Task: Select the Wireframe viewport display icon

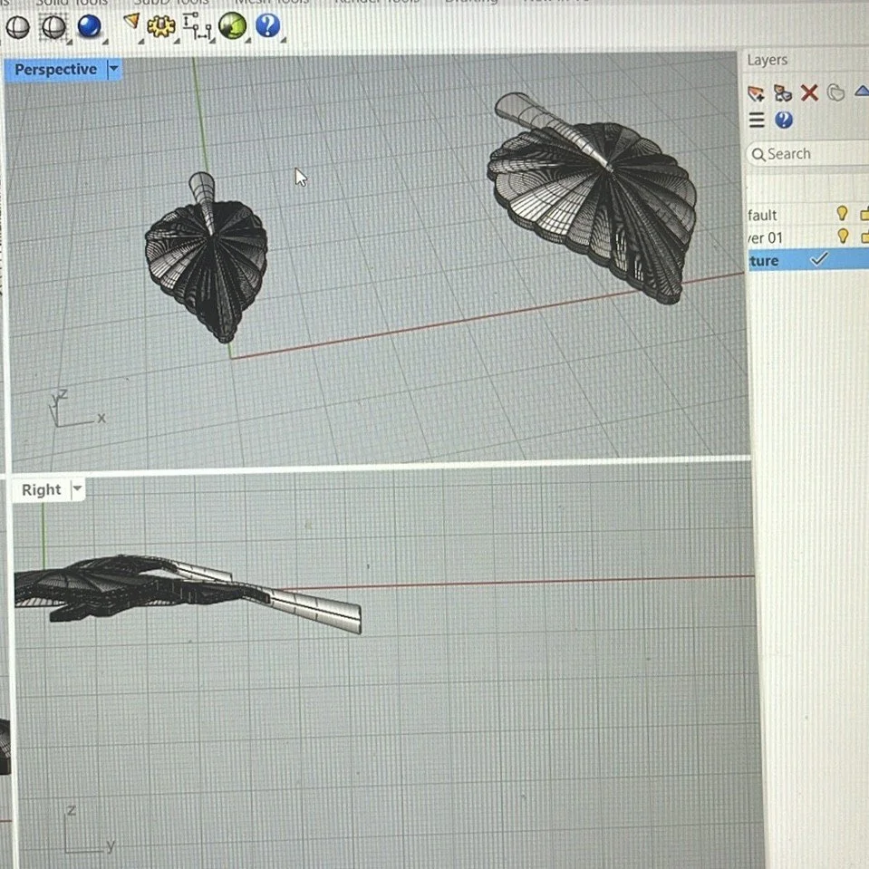Action: pos(18,27)
